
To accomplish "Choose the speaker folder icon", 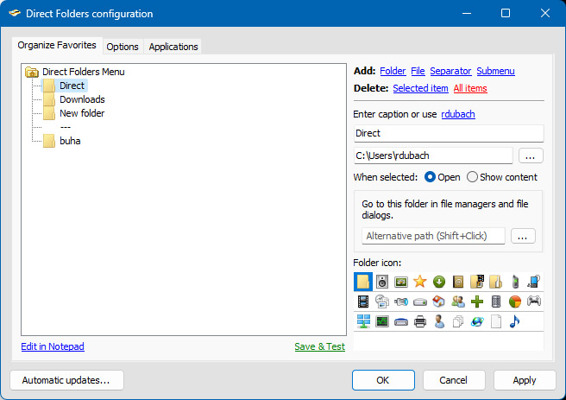I will (x=382, y=282).
